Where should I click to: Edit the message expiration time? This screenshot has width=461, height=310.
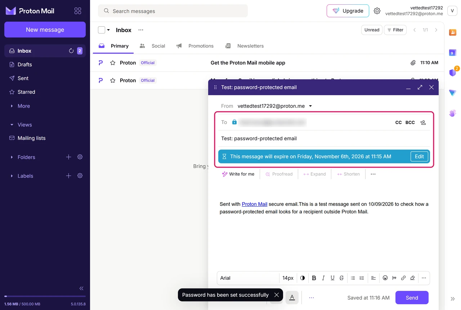[419, 156]
